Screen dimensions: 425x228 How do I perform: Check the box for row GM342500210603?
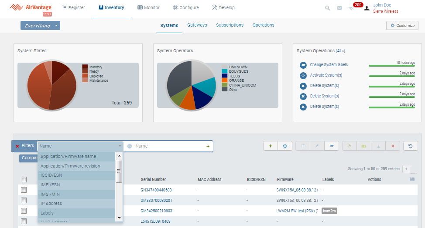tap(24, 211)
